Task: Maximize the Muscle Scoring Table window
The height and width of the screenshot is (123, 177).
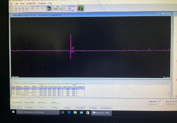Action: pyautogui.click(x=162, y=83)
